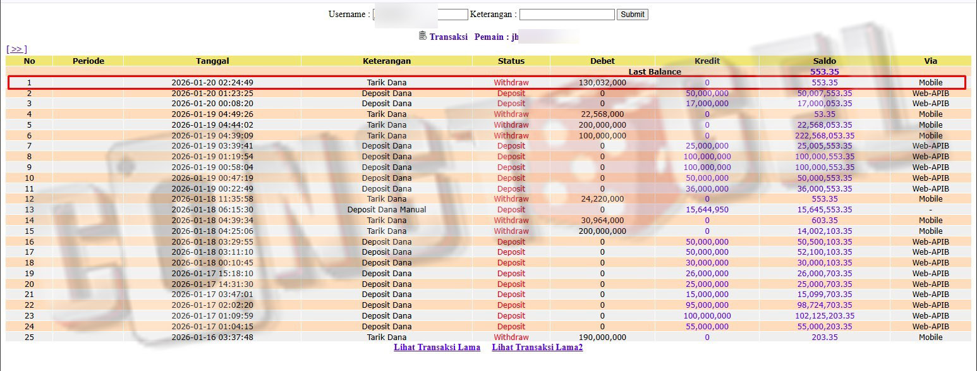This screenshot has width=977, height=371.
Task: Click the Keterangan column header
Action: tap(387, 61)
